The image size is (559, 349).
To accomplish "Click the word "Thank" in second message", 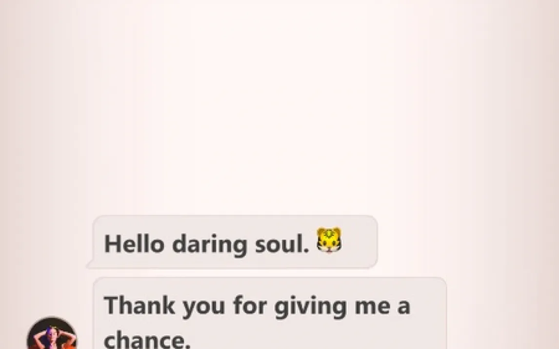I will click(140, 305).
